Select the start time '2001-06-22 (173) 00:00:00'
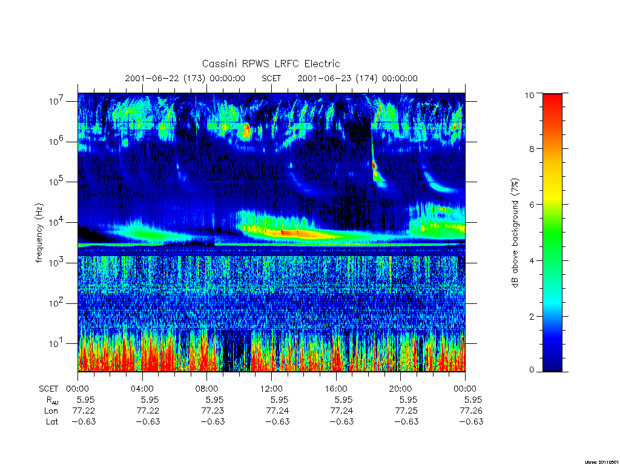Viewport: 620px width, 465px height. [185, 78]
